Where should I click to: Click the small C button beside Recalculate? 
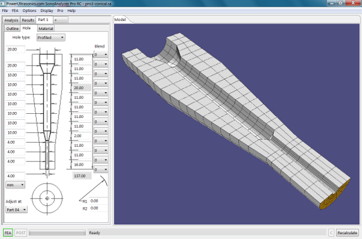[x=331, y=233]
